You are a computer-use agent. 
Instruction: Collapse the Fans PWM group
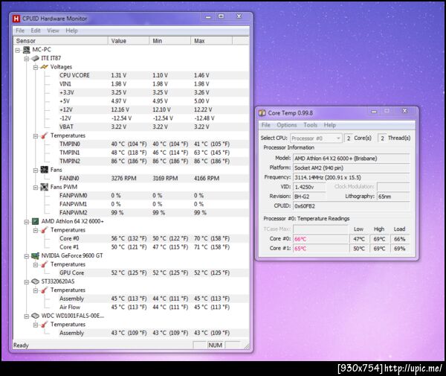(36, 188)
